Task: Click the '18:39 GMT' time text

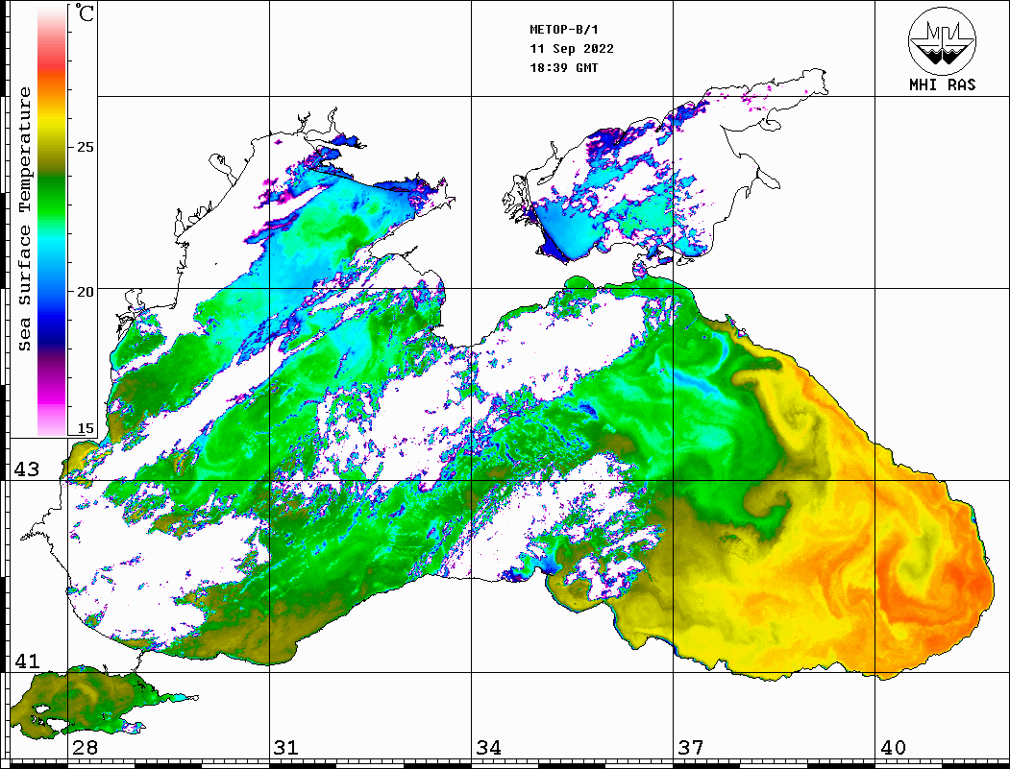Action: click(564, 67)
